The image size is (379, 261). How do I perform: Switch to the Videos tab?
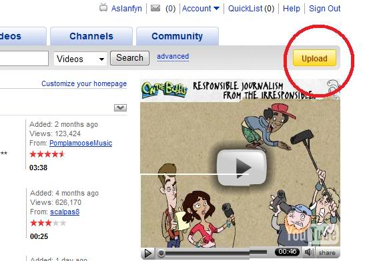click(23, 36)
